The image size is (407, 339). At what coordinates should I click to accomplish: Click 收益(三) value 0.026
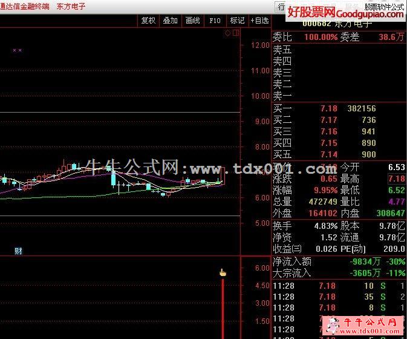tap(327, 249)
